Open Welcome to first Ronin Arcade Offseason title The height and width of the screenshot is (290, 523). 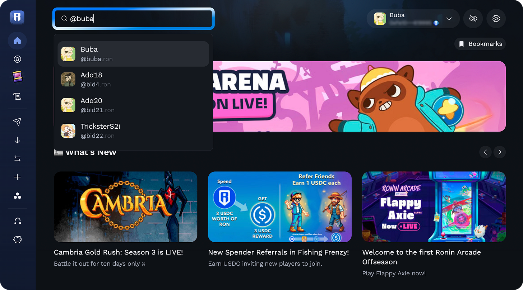[422, 257]
